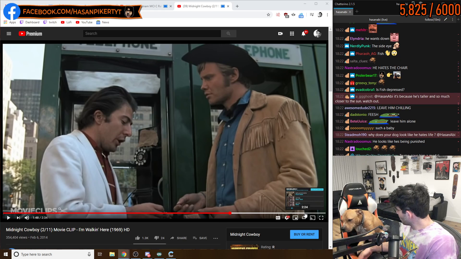
Task: Click the Midnight Cowboy movie poster thumbnail
Action: pos(244,247)
